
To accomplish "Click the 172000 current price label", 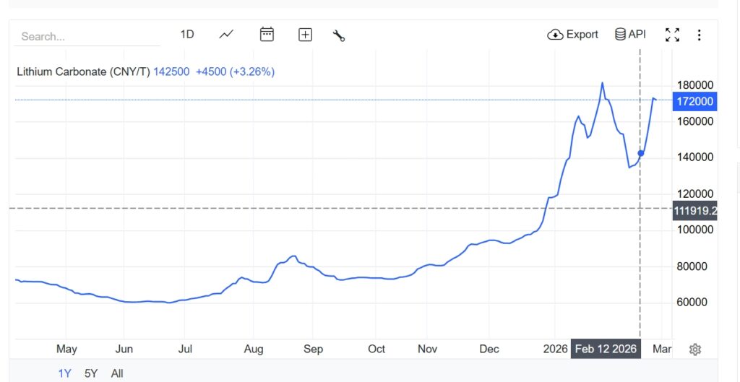I will click(x=694, y=102).
